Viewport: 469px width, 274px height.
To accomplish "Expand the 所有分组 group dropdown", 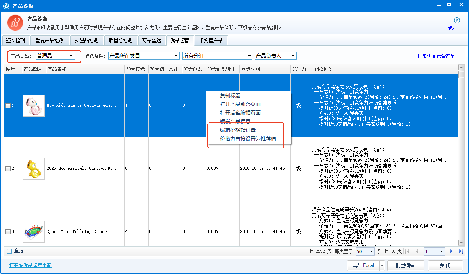I will point(217,56).
